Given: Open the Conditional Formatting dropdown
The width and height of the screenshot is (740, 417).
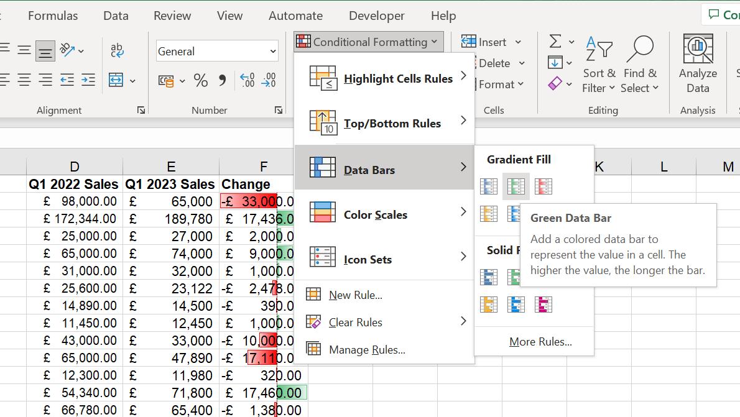Looking at the screenshot, I should coord(369,42).
